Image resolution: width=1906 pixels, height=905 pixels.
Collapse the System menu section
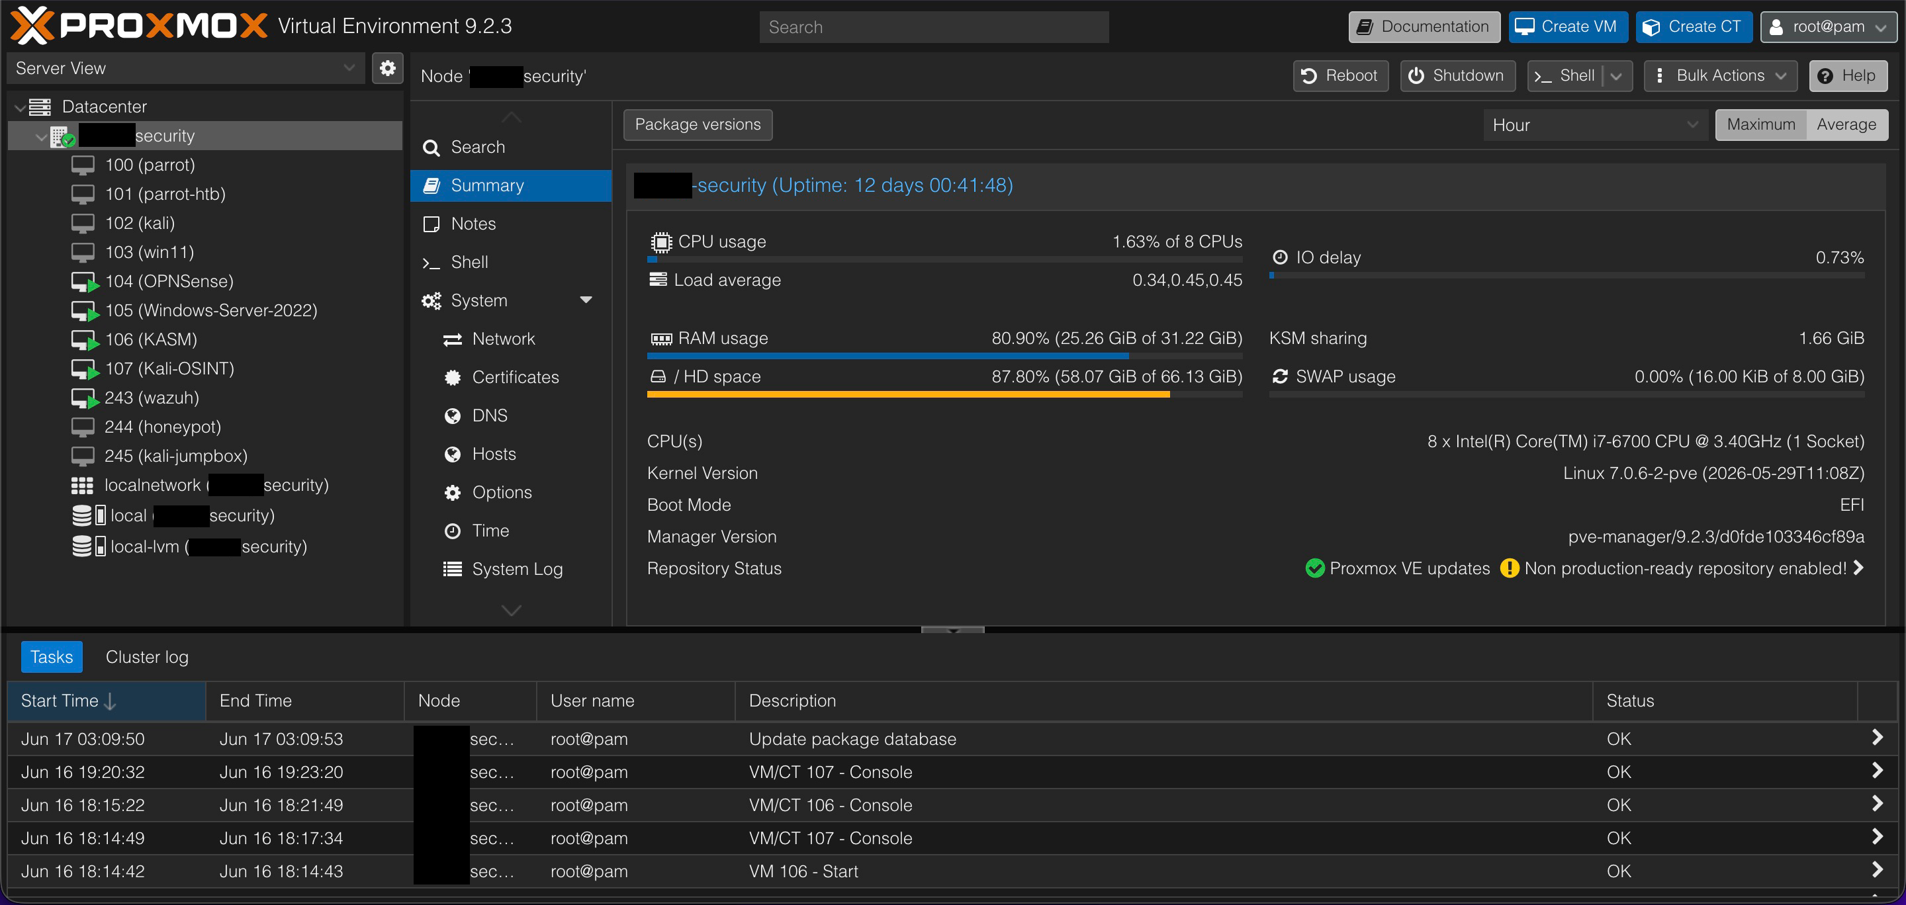coord(586,300)
